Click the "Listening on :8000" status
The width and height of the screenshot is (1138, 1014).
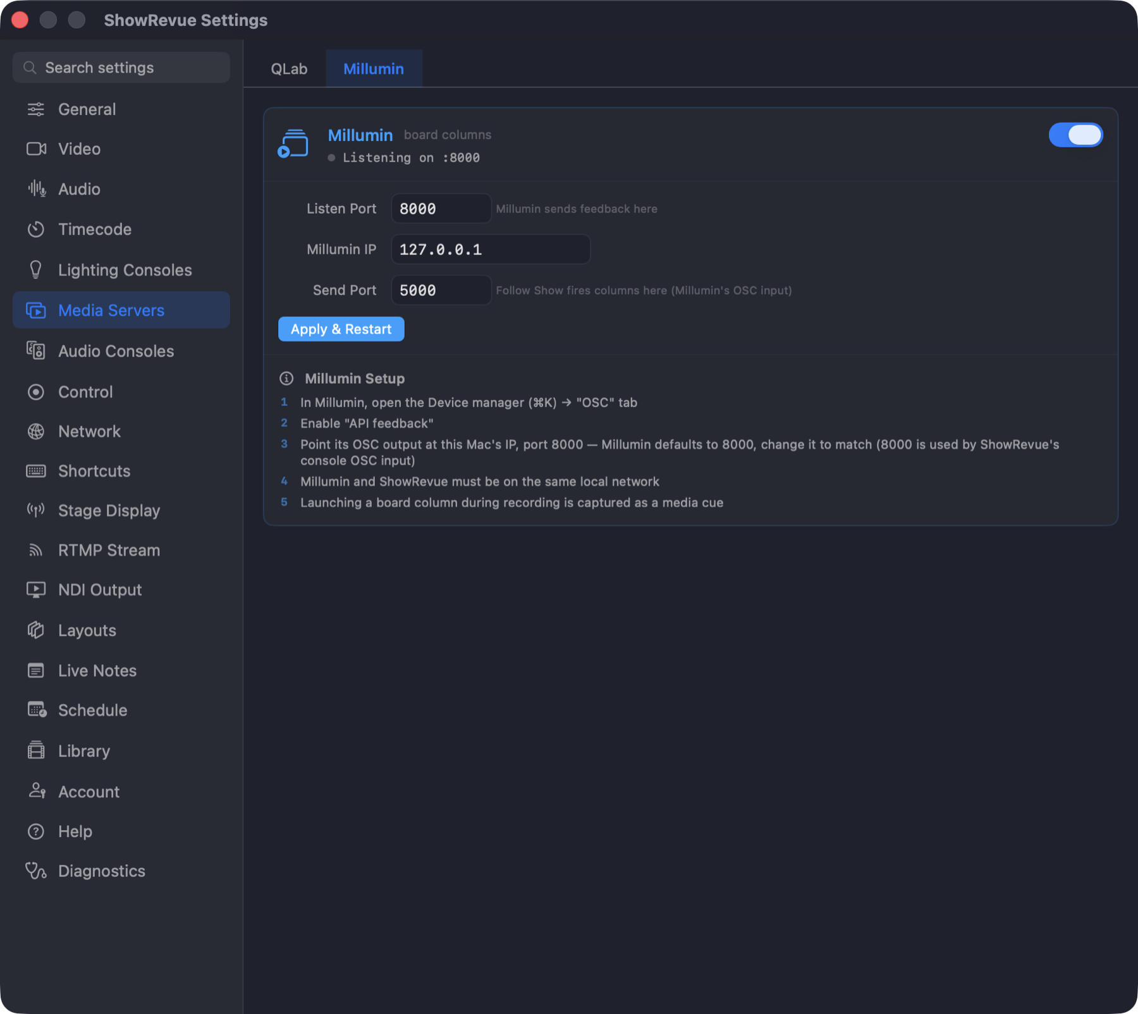pos(405,158)
